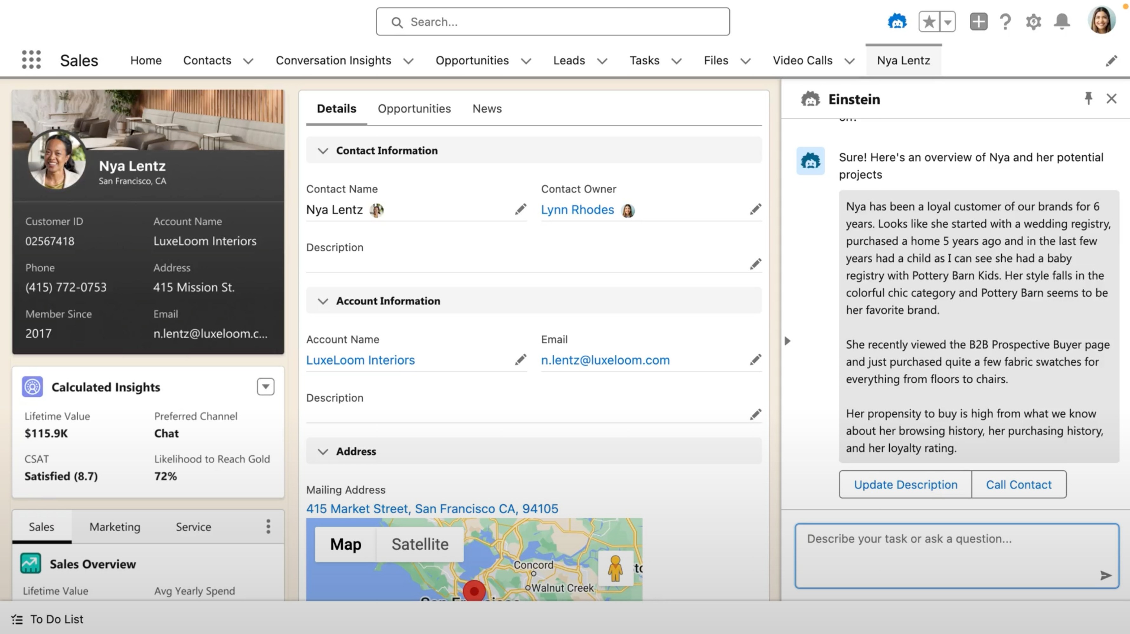
Task: Send the Einstein message arrow
Action: [x=1106, y=575]
